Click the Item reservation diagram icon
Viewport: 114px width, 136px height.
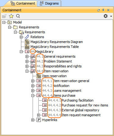pyautogui.click(x=39, y=76)
